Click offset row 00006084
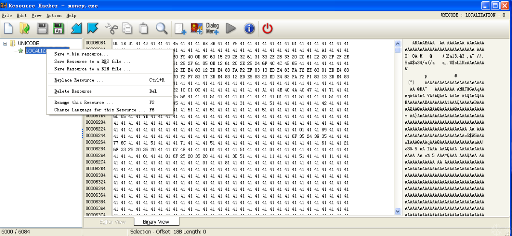Screen dimensions: 512x236 [96, 43]
